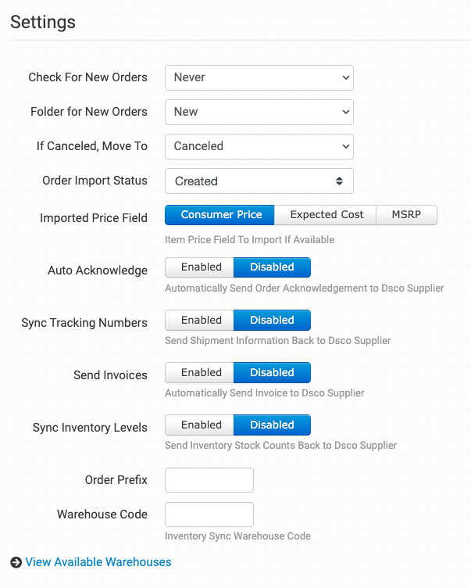
Task: Enable Send Invoices
Action: [x=201, y=372]
